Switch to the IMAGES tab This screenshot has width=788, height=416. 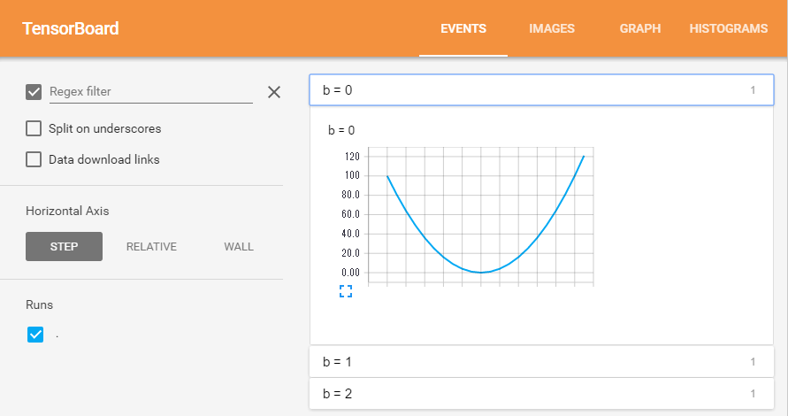tap(551, 28)
